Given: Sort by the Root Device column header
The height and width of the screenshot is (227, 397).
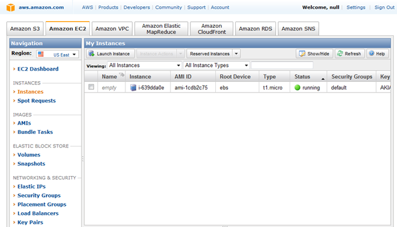Looking at the screenshot, I should tap(237, 77).
